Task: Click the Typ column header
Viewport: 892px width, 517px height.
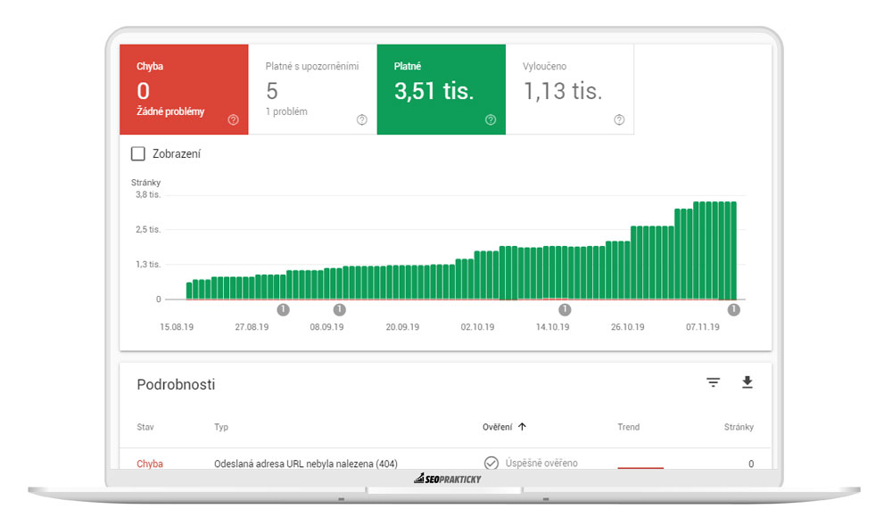Action: pyautogui.click(x=221, y=427)
